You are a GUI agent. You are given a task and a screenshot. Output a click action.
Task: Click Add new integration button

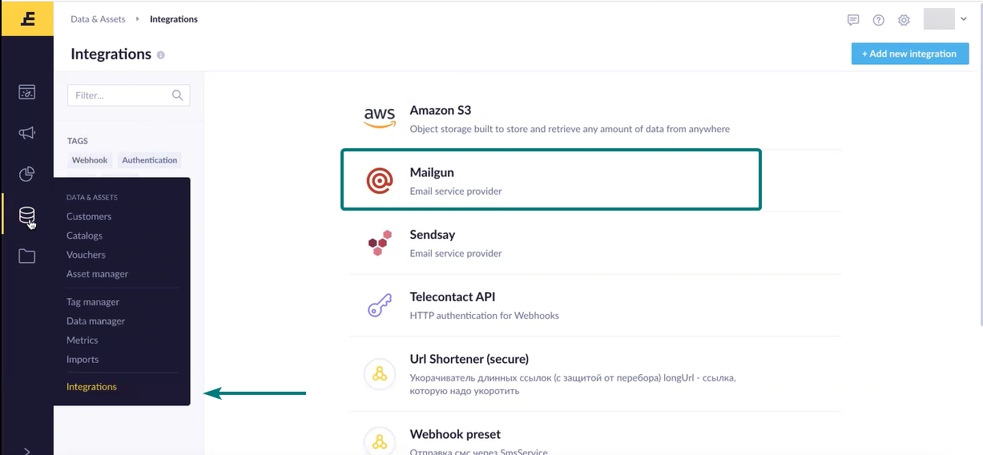click(x=910, y=54)
